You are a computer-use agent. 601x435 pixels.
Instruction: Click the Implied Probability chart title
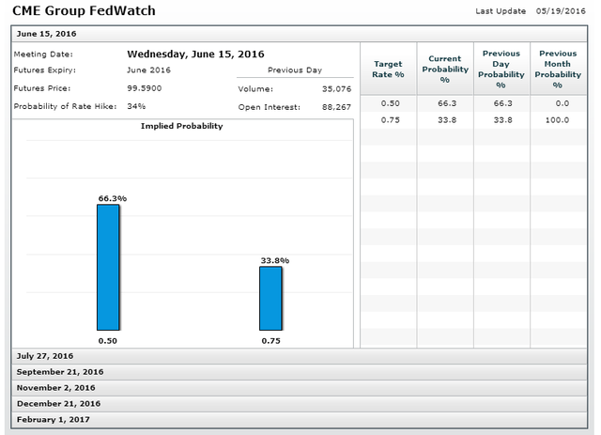[182, 126]
